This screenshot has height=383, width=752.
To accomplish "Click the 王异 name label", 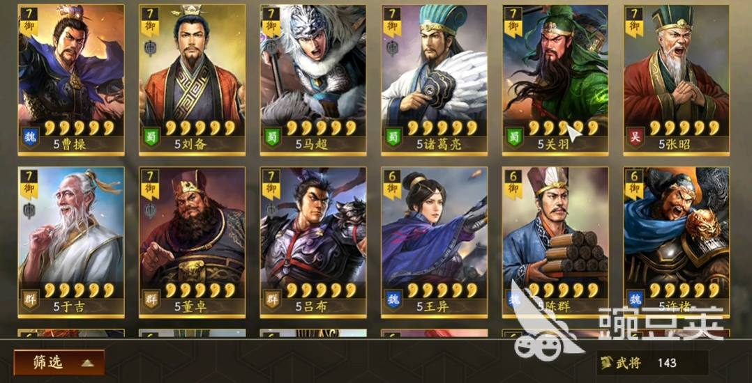I will [433, 306].
